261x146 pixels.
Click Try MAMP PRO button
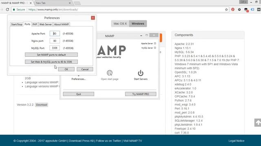141,94
